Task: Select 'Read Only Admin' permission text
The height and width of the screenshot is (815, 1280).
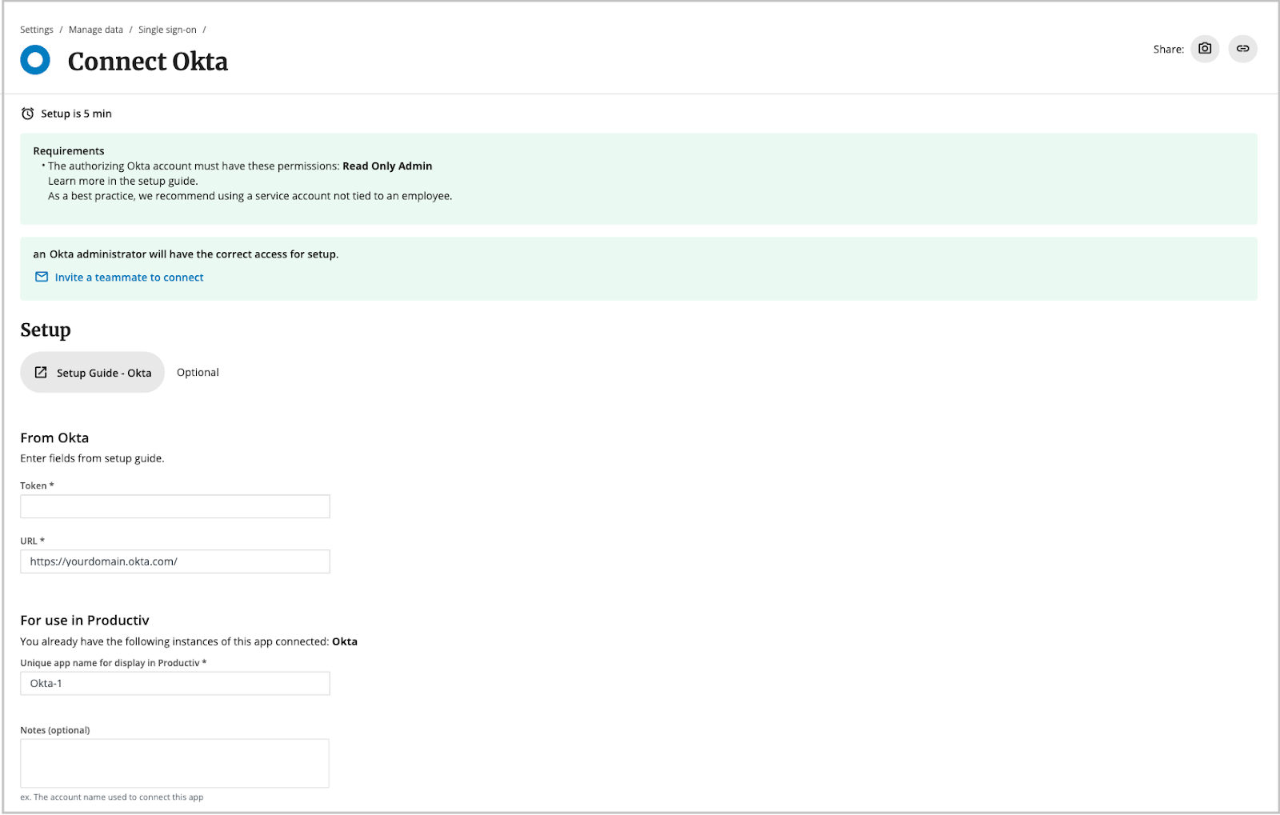Action: 387,166
